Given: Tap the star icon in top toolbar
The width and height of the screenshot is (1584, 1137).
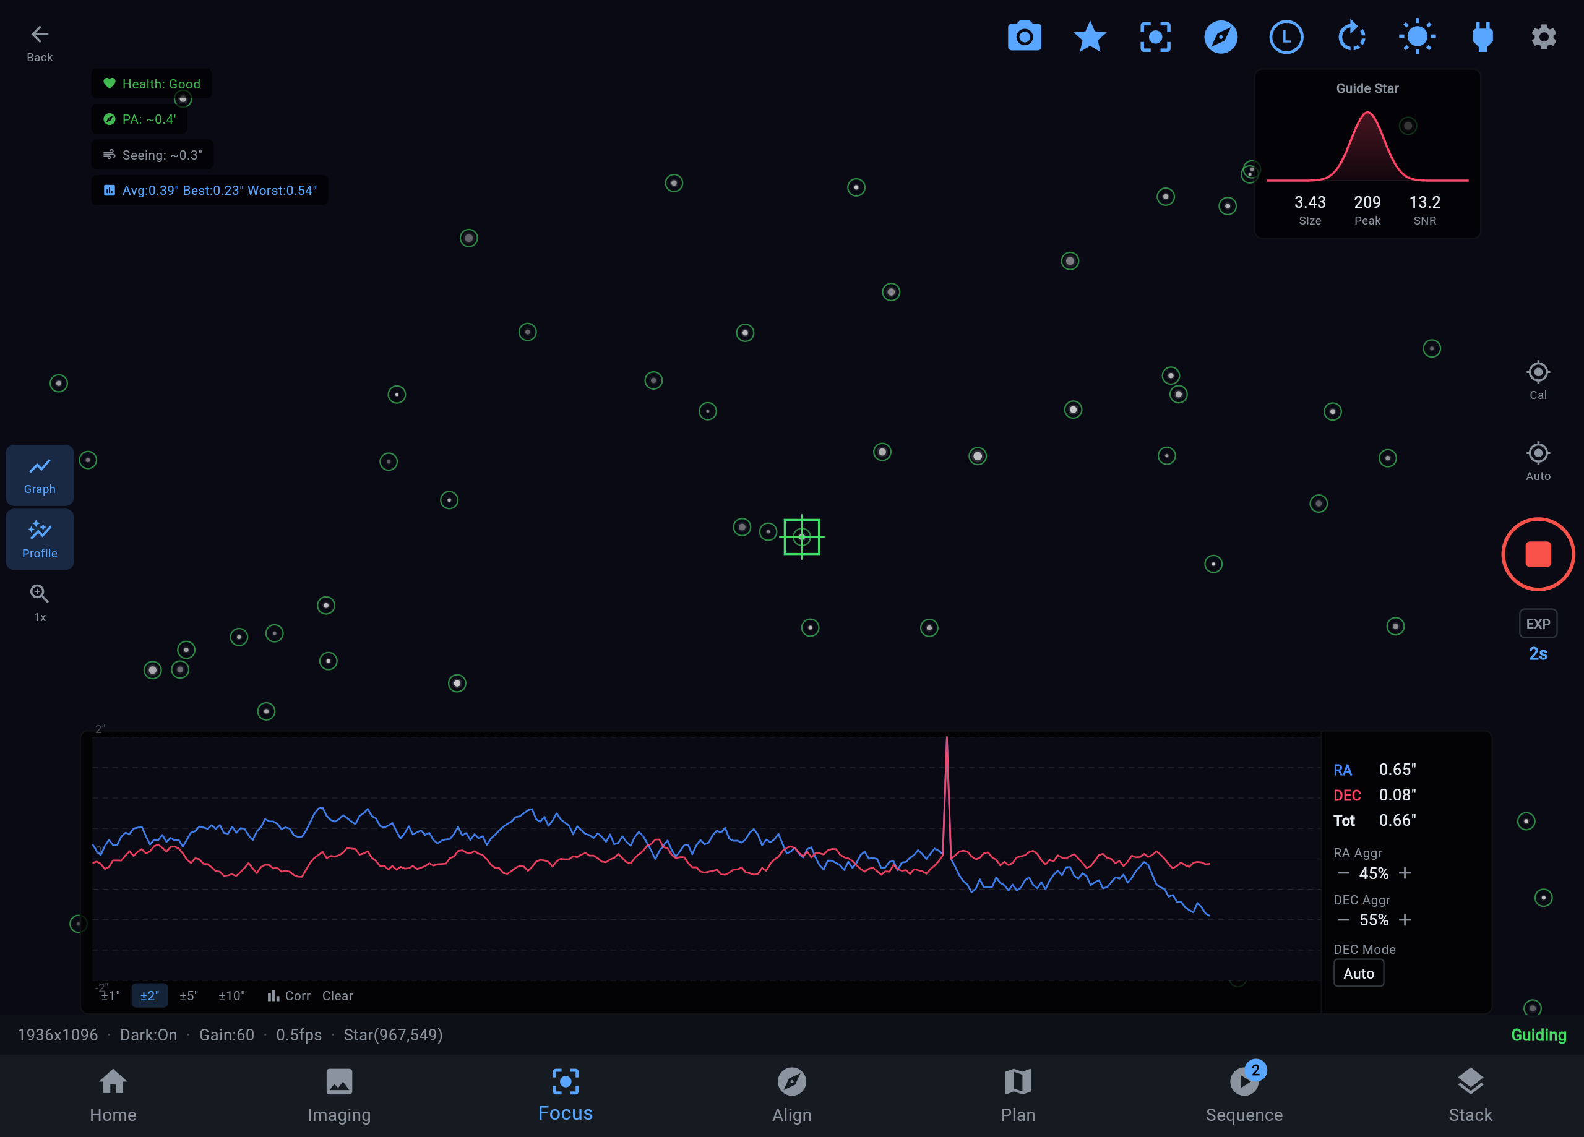Looking at the screenshot, I should tap(1090, 37).
